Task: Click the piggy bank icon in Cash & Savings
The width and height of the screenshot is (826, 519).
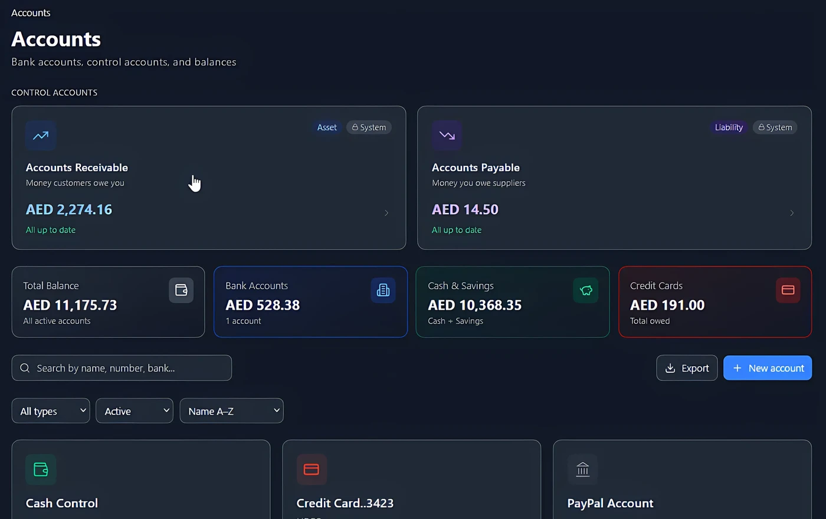Action: [585, 290]
